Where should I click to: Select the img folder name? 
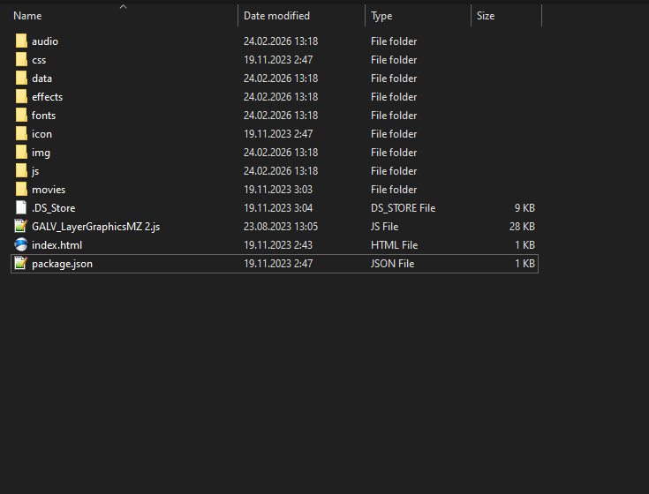pyautogui.click(x=41, y=153)
